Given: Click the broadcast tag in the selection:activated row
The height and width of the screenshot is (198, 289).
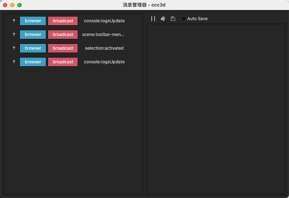Looking at the screenshot, I should pyautogui.click(x=63, y=48).
